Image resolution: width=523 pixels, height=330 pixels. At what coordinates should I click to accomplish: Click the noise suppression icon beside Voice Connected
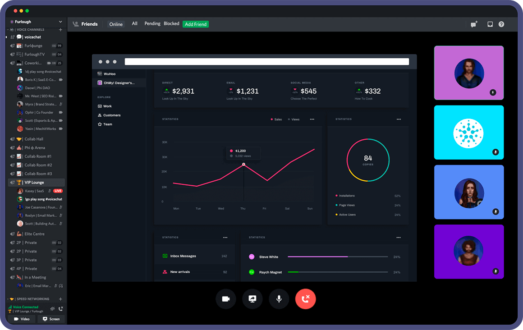pos(52,309)
